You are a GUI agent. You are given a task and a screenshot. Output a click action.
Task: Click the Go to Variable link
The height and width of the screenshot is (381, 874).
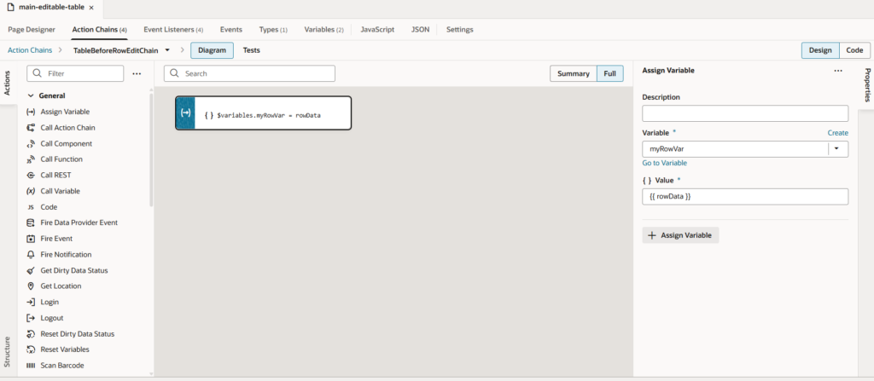click(x=664, y=163)
